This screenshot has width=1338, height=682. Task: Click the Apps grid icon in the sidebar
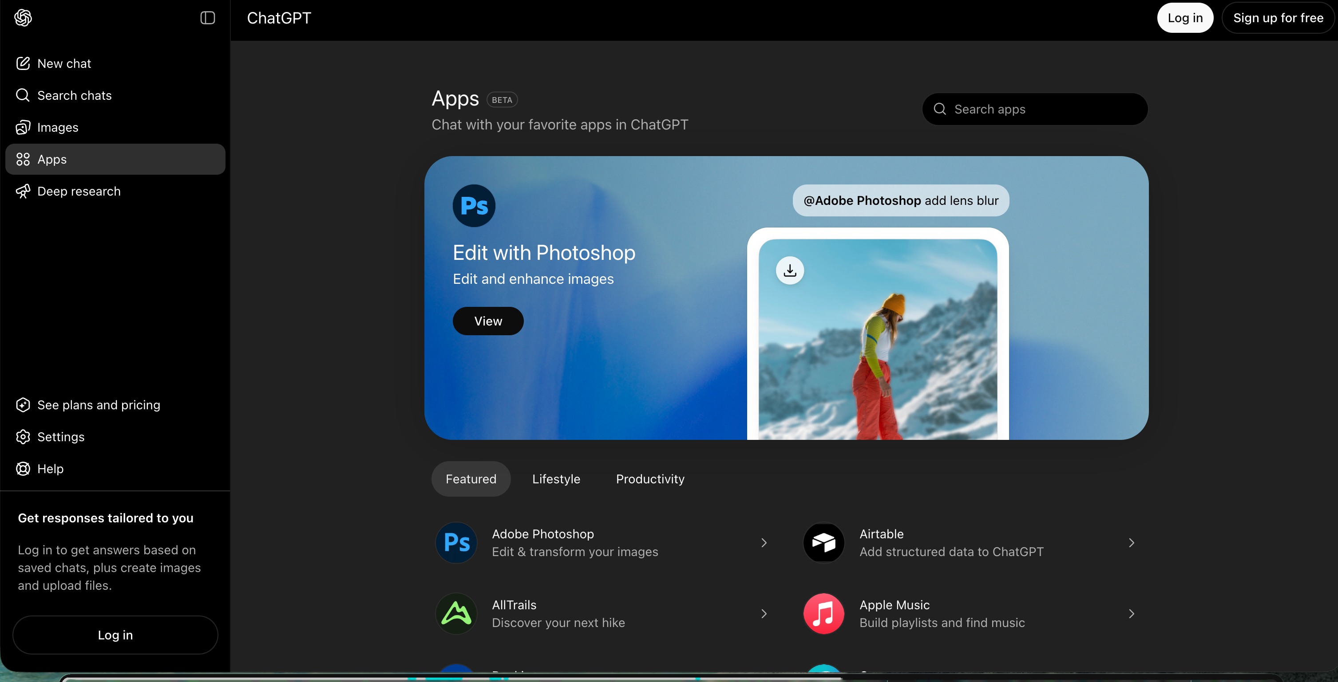click(x=23, y=159)
